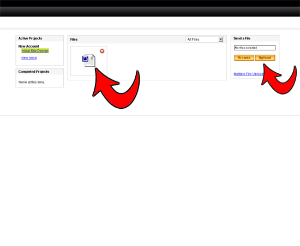
Task: Click the orange Upload button
Action: click(265, 58)
